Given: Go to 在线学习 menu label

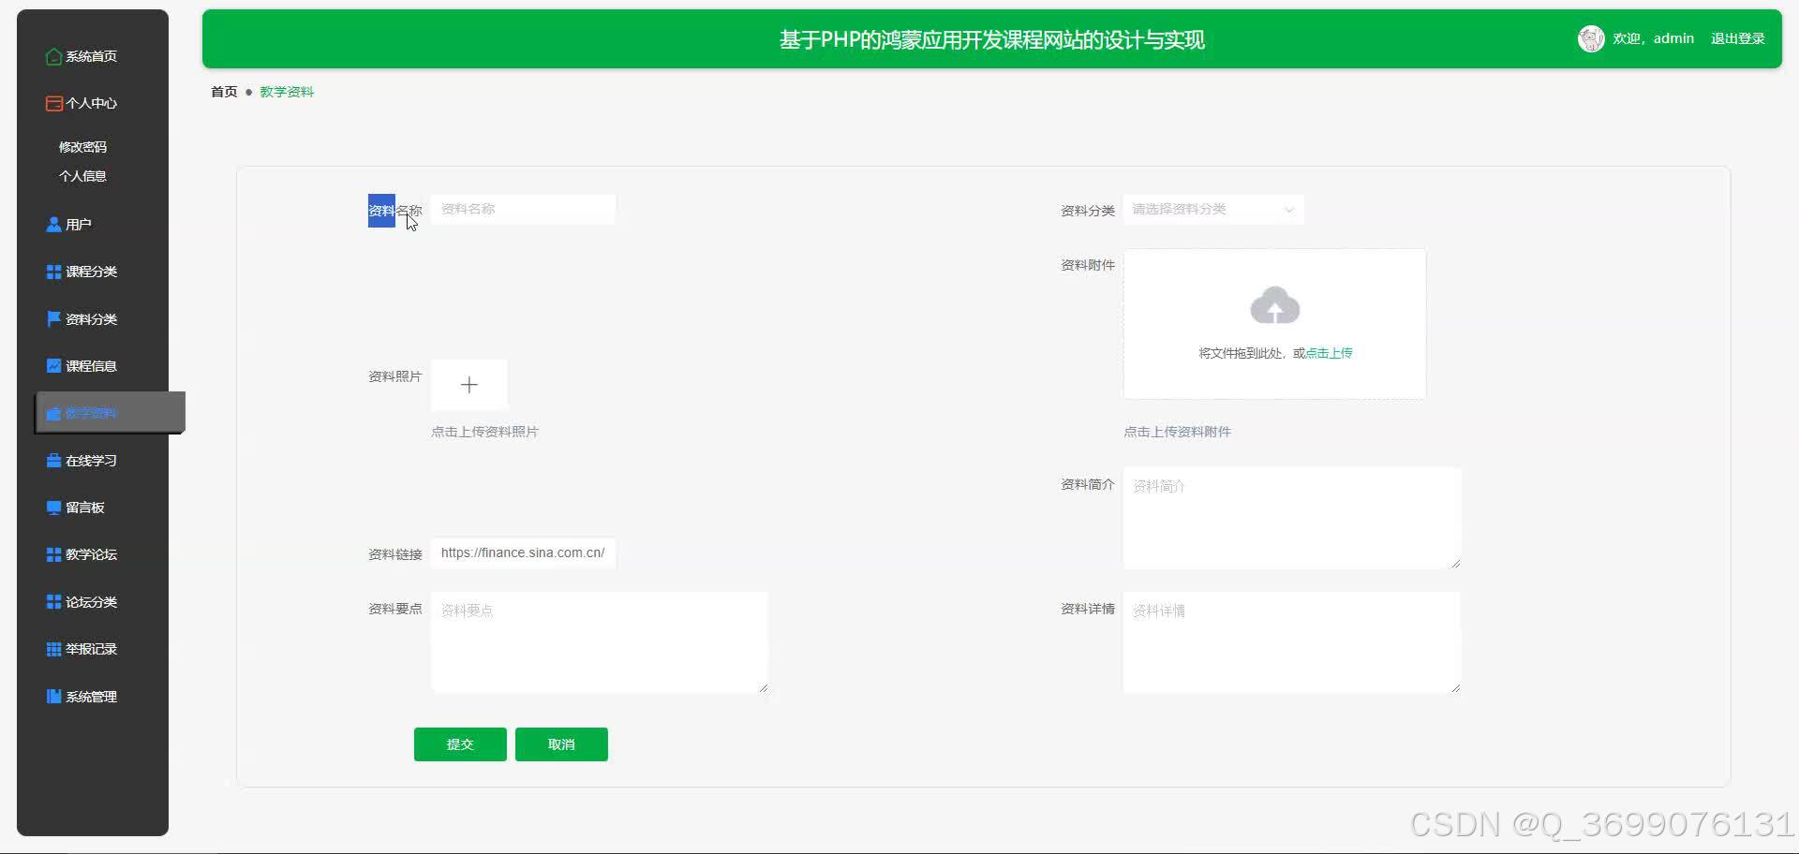Looking at the screenshot, I should click(x=91, y=461).
